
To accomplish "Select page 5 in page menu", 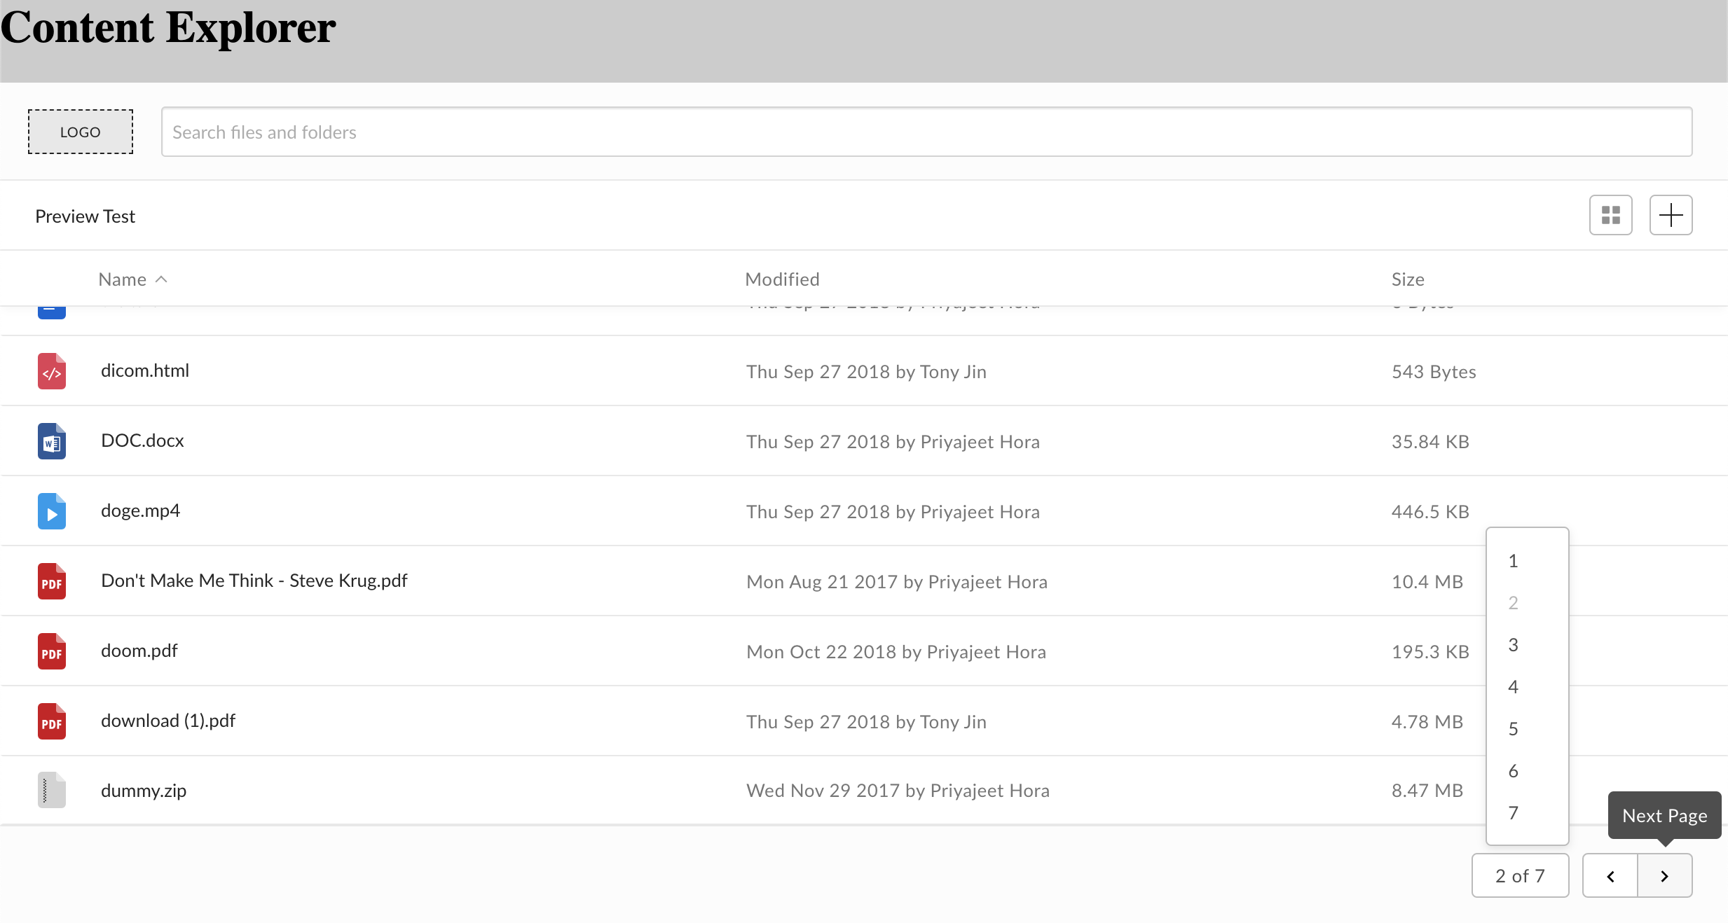I will click(x=1527, y=729).
